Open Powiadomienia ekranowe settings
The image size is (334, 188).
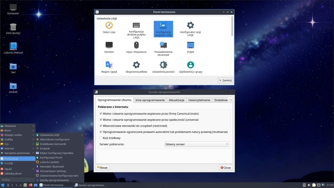[163, 49]
